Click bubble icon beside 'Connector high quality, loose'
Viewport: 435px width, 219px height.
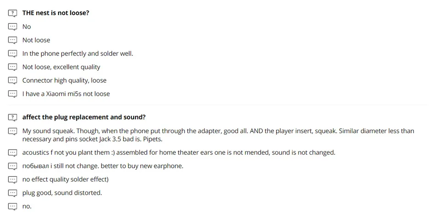click(x=13, y=81)
